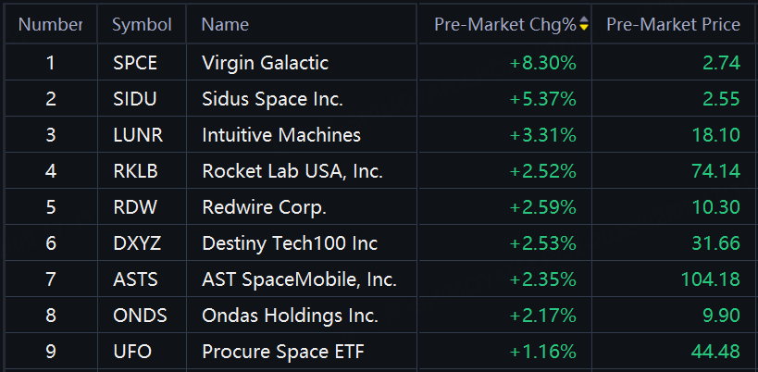Click the 74.14 Rocket Lab price
This screenshot has width=758, height=372.
(716, 171)
